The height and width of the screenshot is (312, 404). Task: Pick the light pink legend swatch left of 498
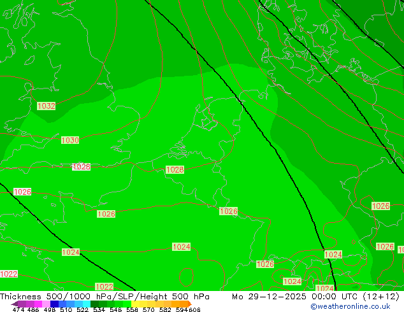[46, 304]
